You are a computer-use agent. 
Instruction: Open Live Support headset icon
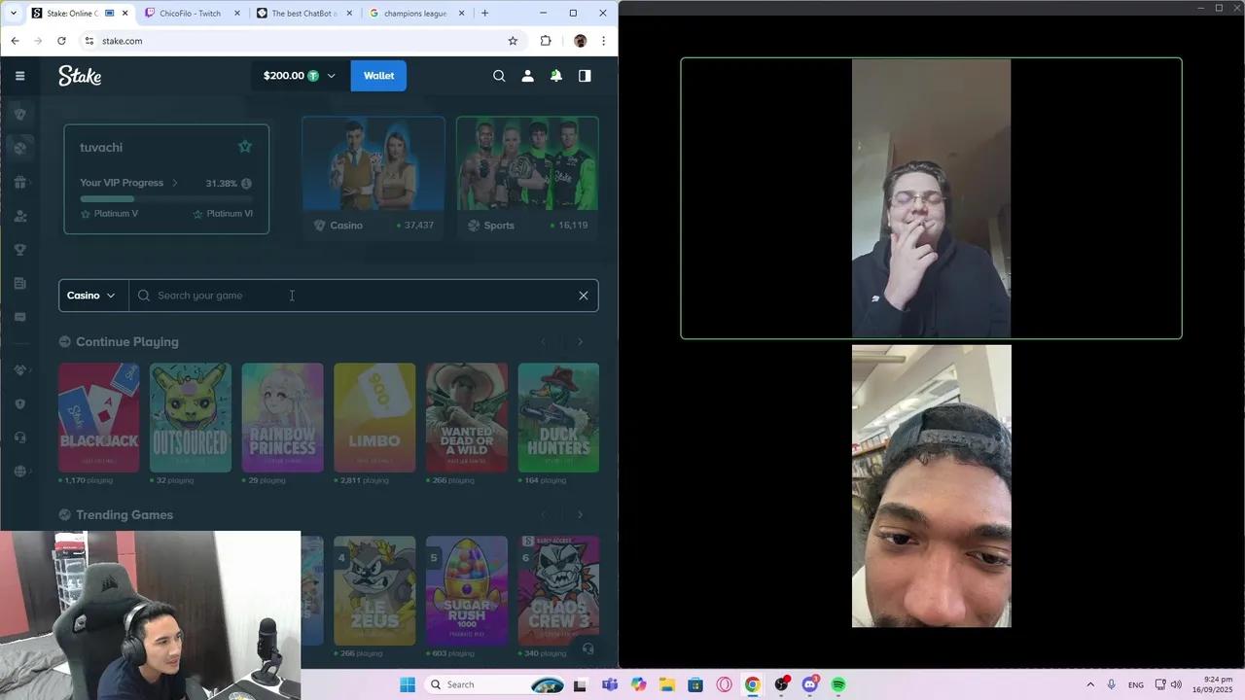pos(19,437)
